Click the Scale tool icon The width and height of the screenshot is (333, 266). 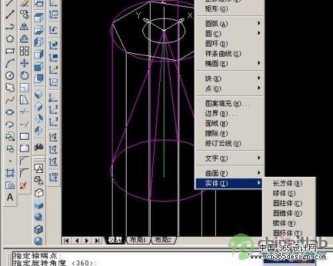point(24,88)
